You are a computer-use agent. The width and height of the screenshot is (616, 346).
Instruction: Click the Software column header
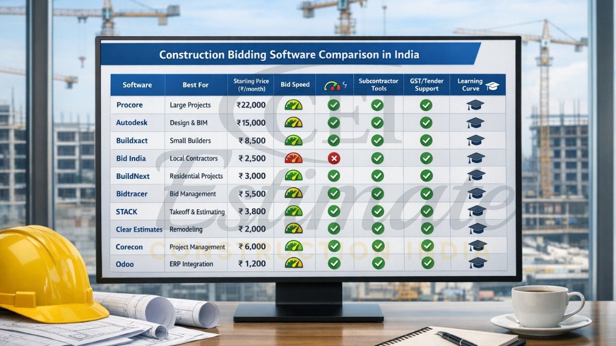pyautogui.click(x=137, y=85)
